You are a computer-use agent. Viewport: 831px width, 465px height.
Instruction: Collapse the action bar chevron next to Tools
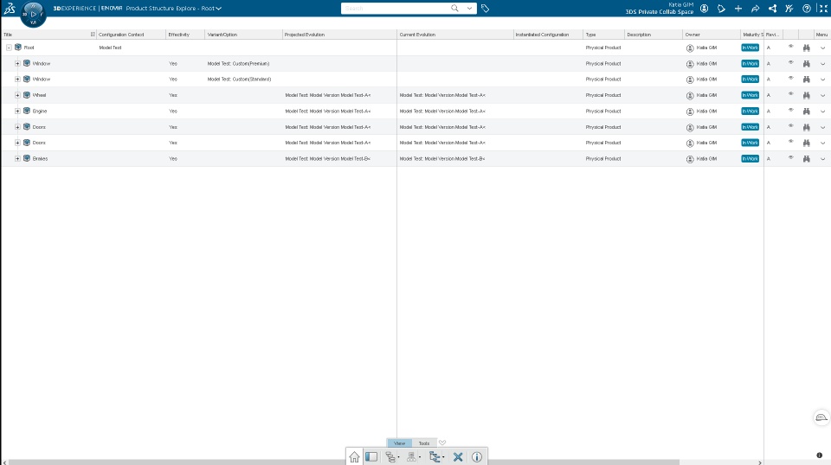(x=442, y=443)
